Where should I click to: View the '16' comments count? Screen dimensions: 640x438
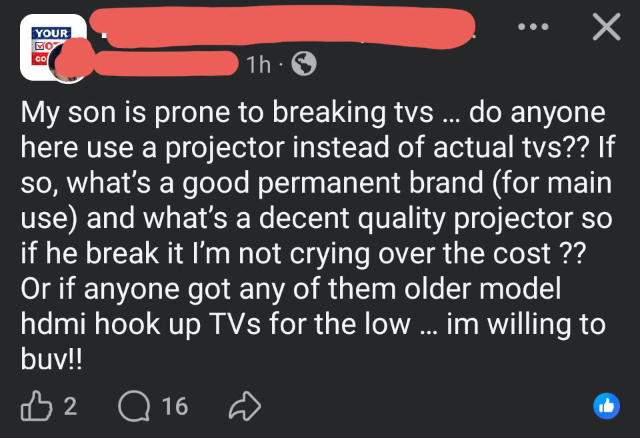point(175,405)
